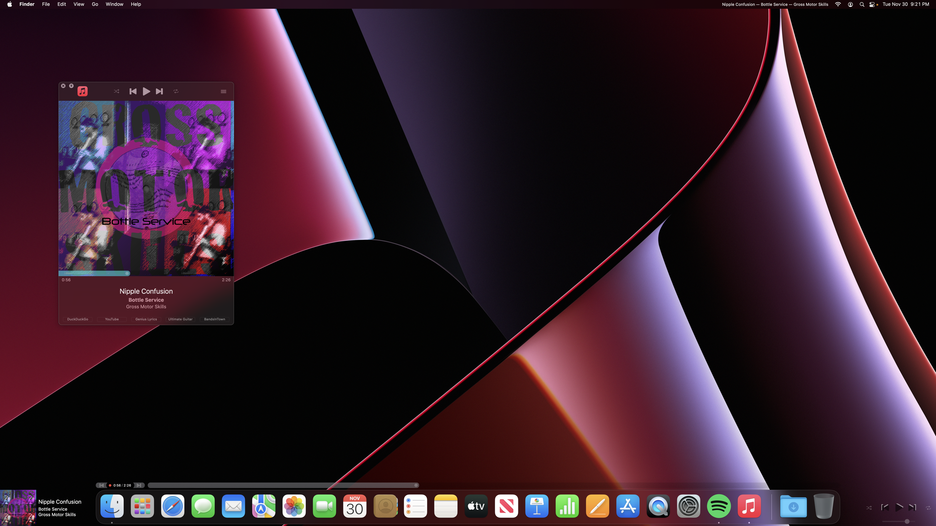Screen dimensions: 936x526
Task: Click the volume slider knob in bottom-right widget
Action: [907, 521]
